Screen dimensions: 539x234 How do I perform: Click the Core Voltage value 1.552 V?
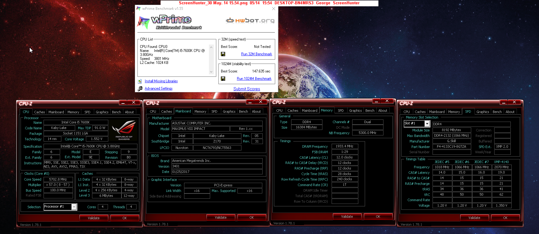point(97,139)
